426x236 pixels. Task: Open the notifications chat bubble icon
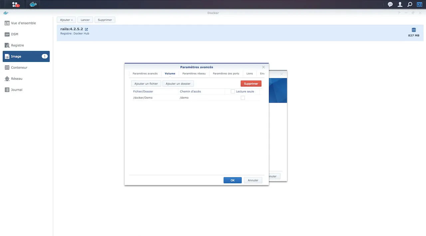point(390,4)
